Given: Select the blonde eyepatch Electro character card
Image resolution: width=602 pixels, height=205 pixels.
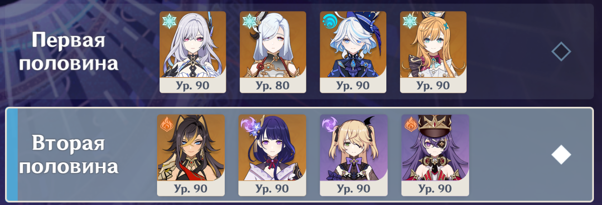Looking at the screenshot, I should [x=354, y=155].
